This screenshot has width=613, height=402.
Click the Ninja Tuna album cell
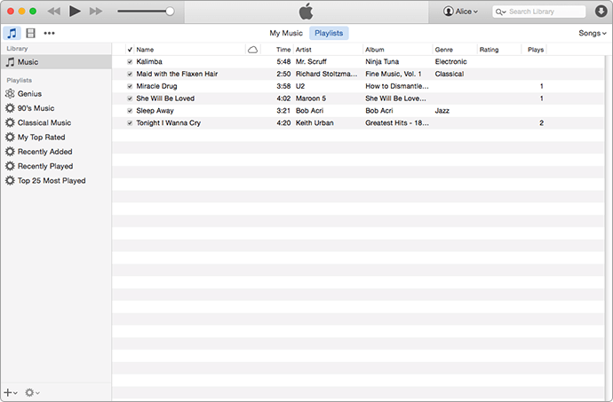click(382, 62)
